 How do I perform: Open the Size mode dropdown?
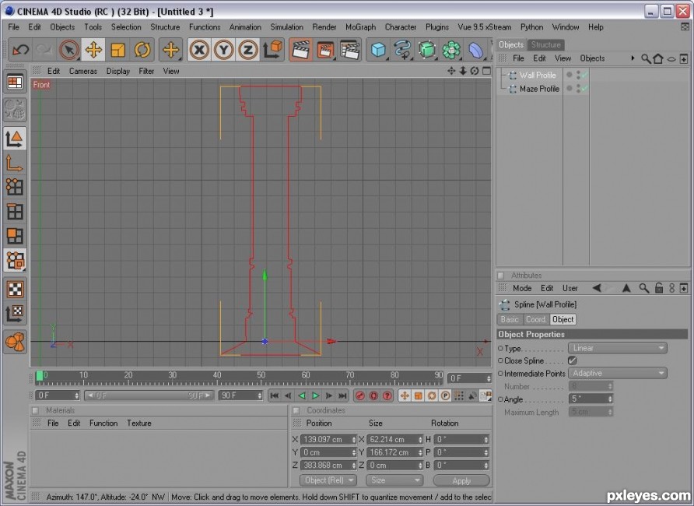pos(394,480)
